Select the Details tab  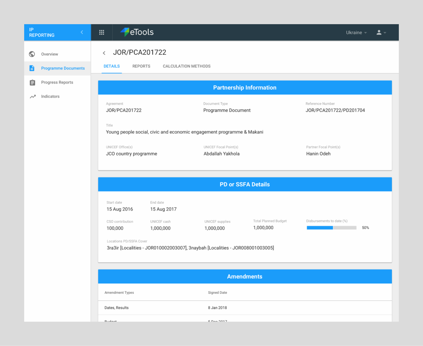pos(112,66)
